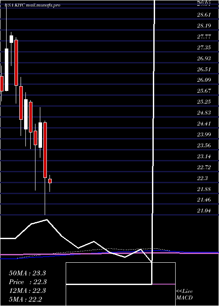219x306 pixels.
Task: Click the 28.19 price axis label
Action: 204,25
